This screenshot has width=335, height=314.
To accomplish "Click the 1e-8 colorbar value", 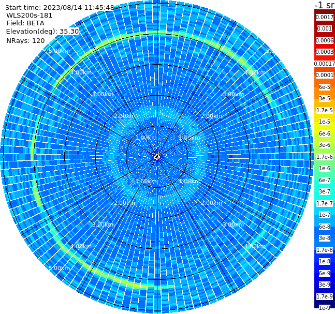I will click(325, 261).
